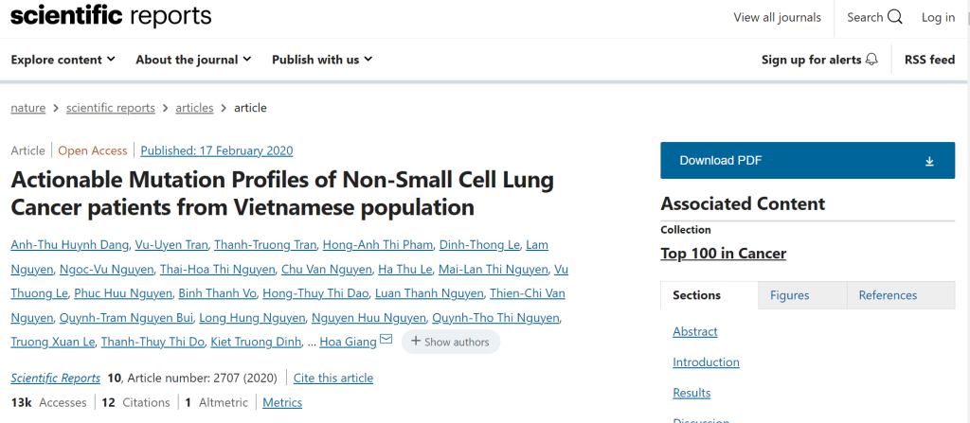The height and width of the screenshot is (423, 970).
Task: Expand the Explore content menu
Action: tap(63, 60)
